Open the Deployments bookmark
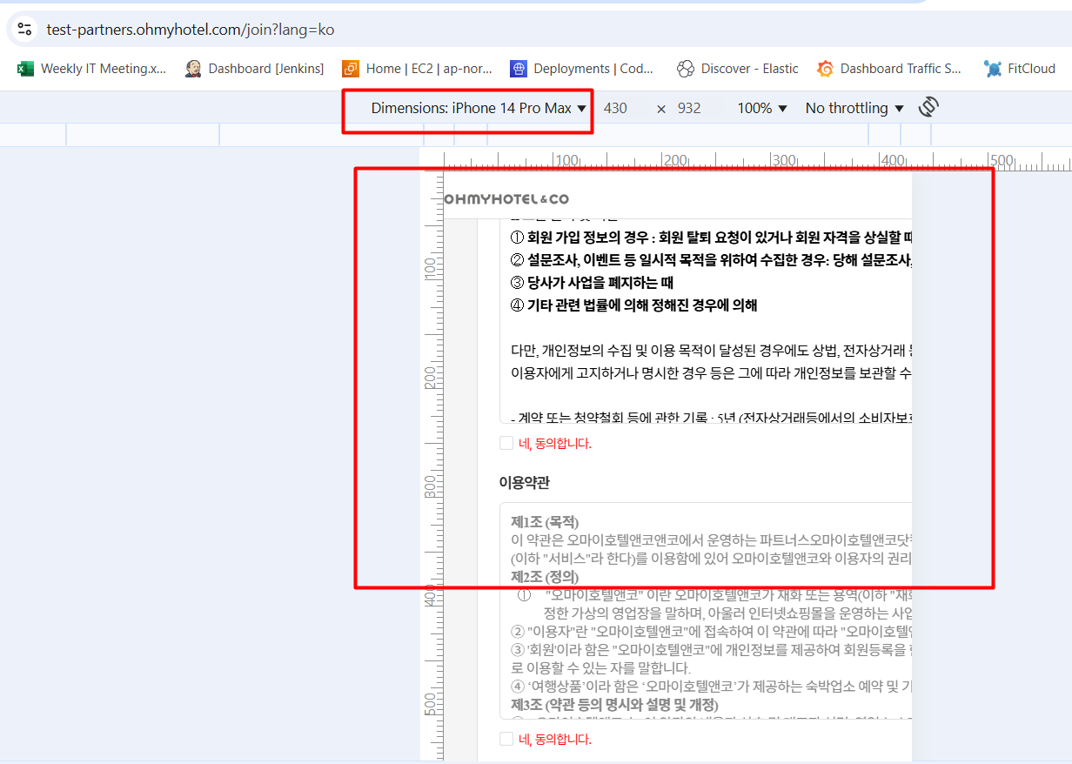Image resolution: width=1072 pixels, height=764 pixels. 581,69
